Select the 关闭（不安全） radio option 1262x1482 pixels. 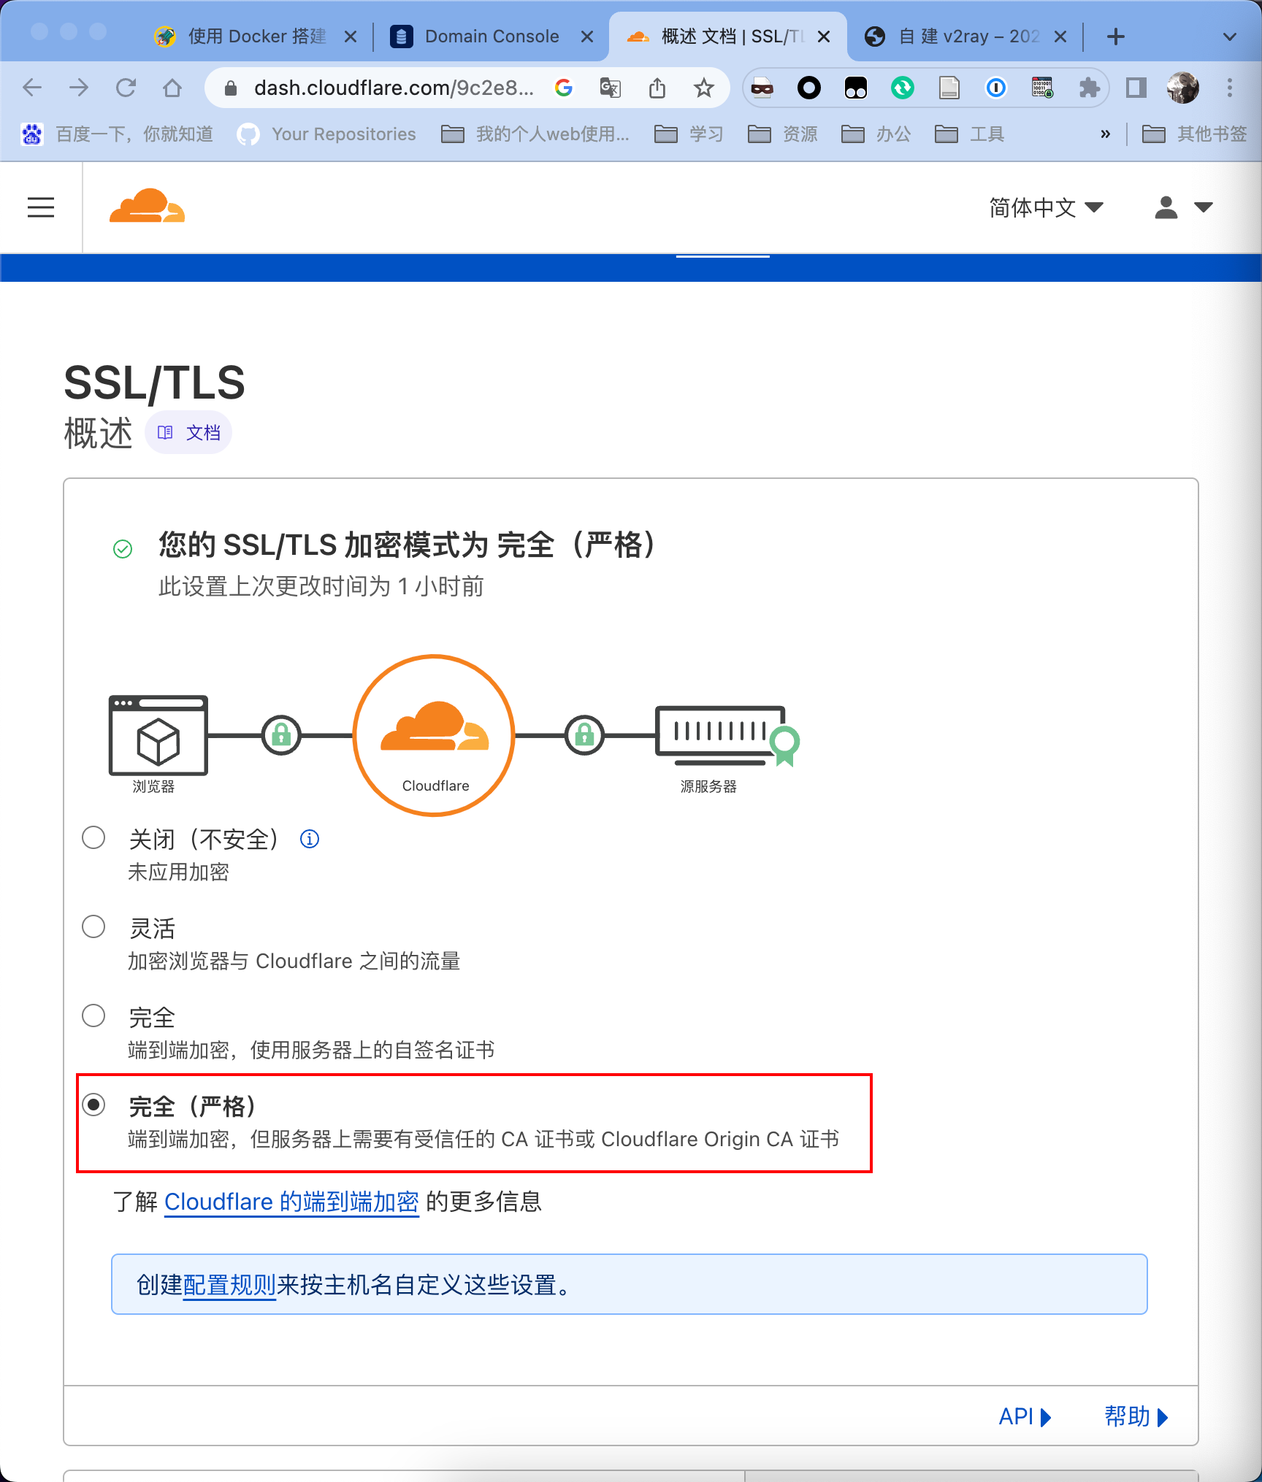[x=93, y=837]
